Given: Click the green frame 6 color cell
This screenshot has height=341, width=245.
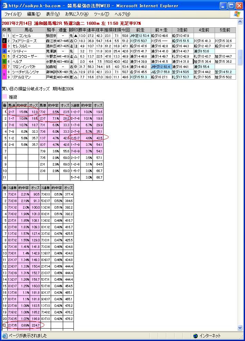Looking at the screenshot, I should point(4,61).
